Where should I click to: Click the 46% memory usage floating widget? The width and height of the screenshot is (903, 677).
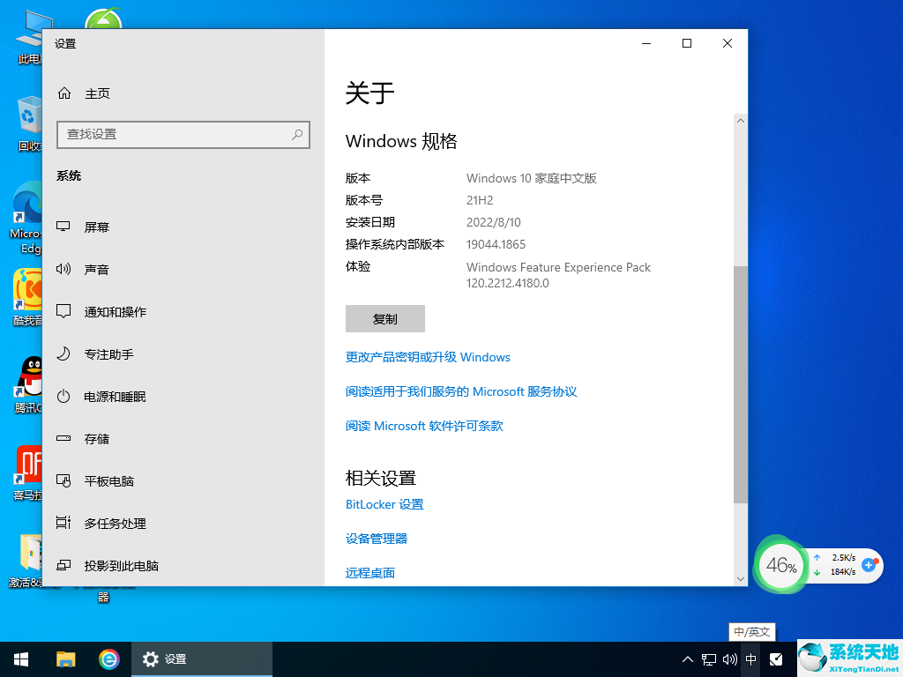pyautogui.click(x=781, y=566)
